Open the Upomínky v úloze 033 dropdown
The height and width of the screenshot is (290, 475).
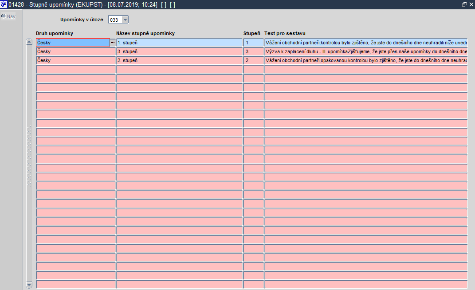point(125,20)
